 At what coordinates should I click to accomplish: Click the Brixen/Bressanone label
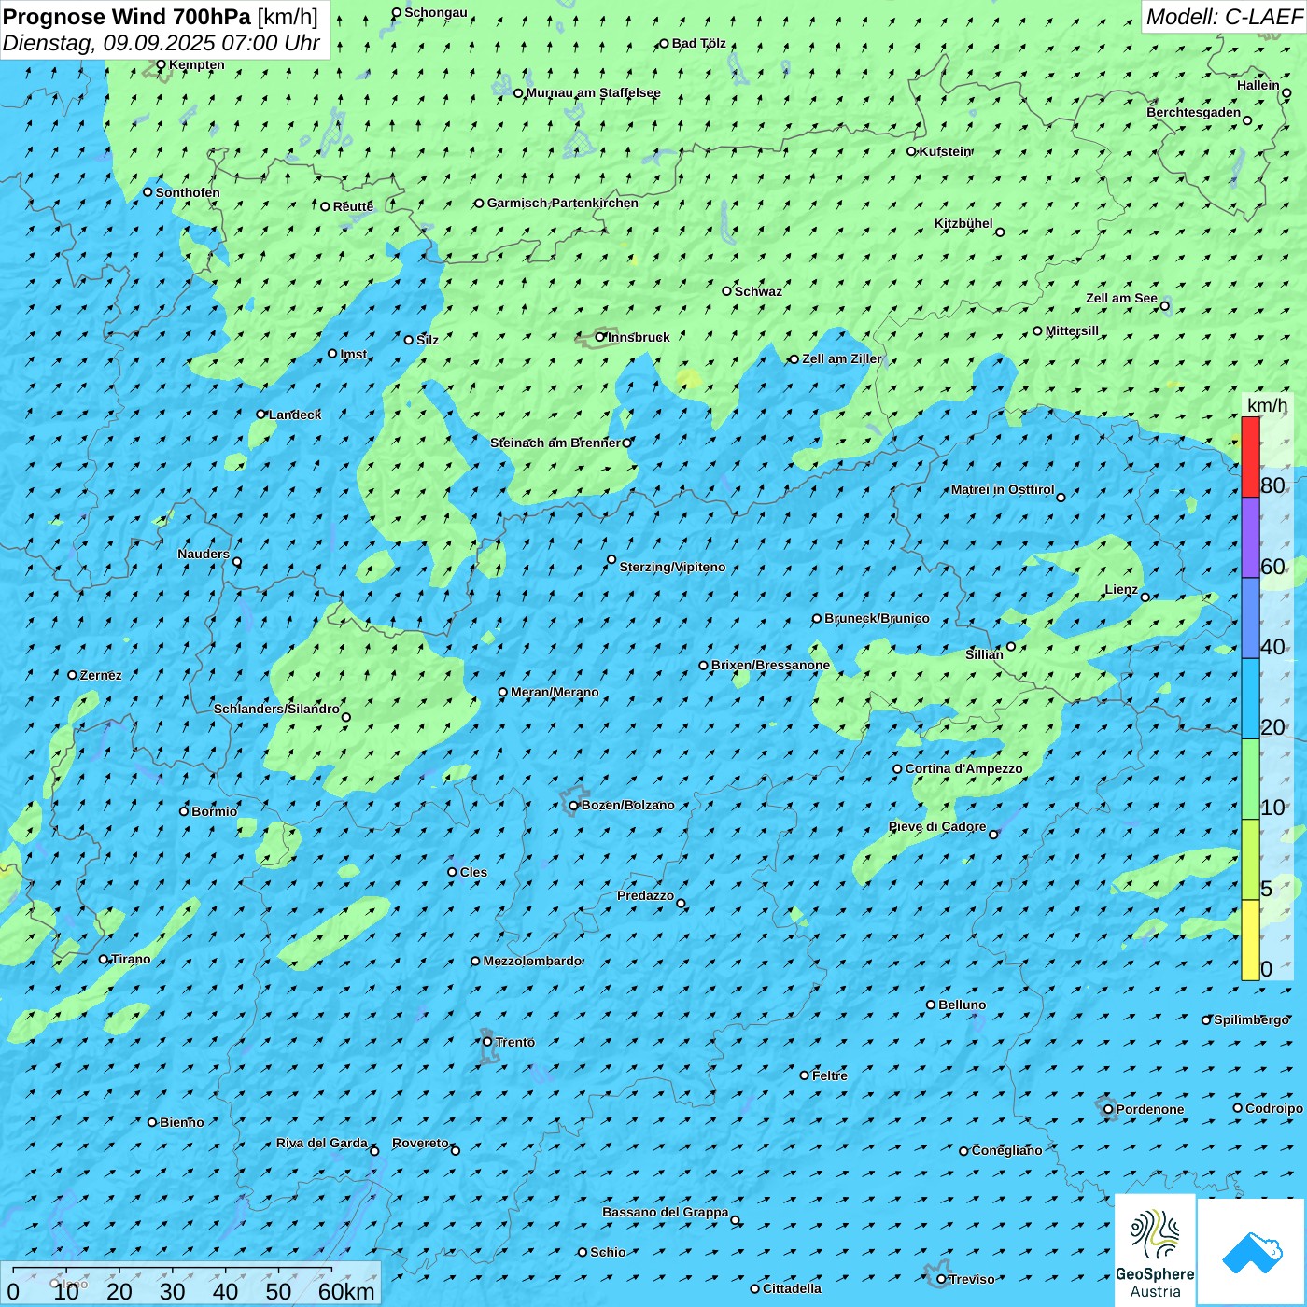tap(770, 665)
